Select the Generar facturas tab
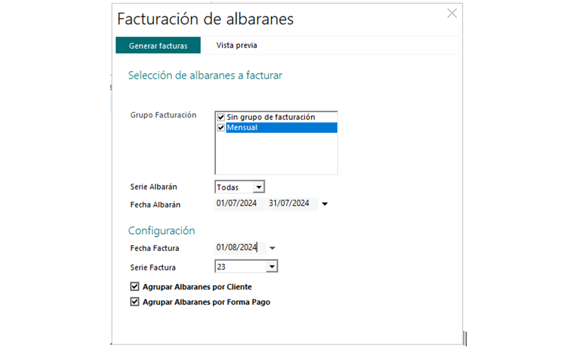The image size is (562, 348). [x=158, y=45]
